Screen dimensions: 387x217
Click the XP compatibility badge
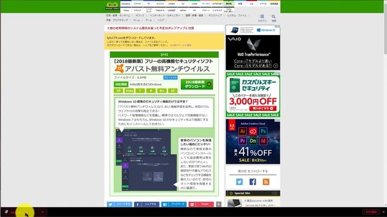click(x=119, y=91)
